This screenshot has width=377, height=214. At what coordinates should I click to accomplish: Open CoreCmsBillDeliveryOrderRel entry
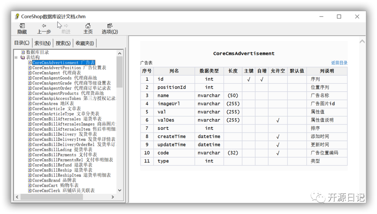pyautogui.click(x=74, y=144)
